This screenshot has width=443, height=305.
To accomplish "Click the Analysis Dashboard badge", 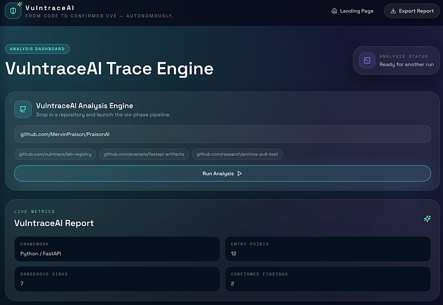I will click(37, 49).
